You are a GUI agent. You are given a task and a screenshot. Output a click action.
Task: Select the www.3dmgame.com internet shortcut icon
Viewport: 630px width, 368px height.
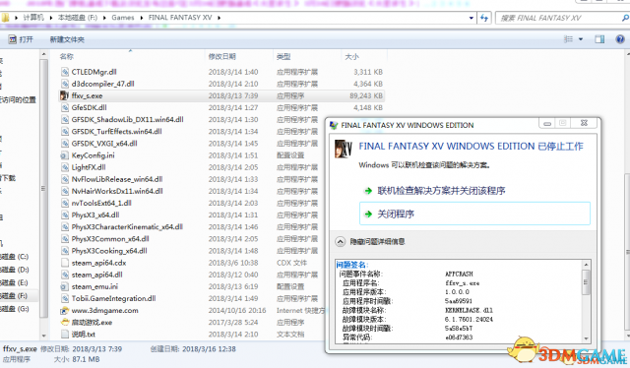tap(64, 311)
